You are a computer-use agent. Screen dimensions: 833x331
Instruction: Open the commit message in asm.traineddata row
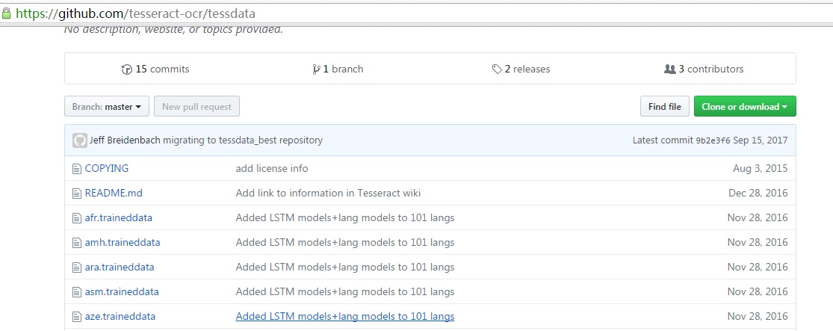click(x=345, y=291)
